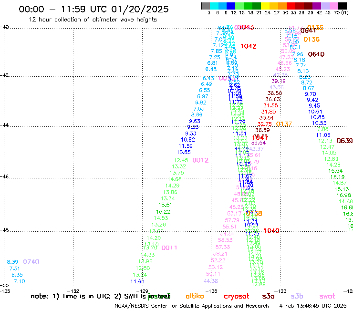This screenshot has height=310, width=353.
Task: Click the pink time label 0012
Action: pos(200,160)
